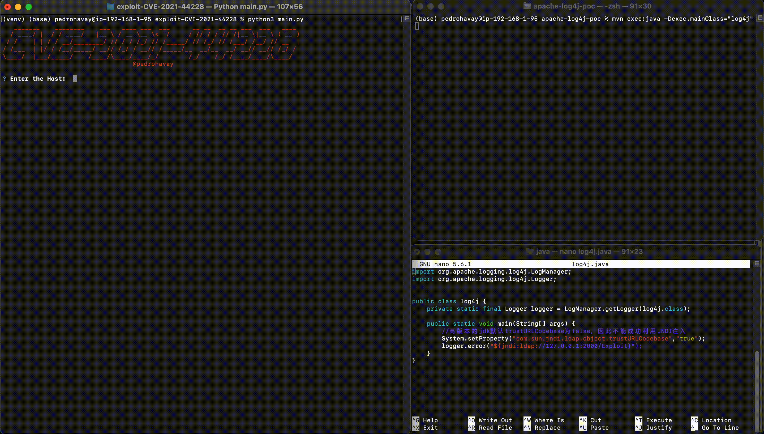Zoom the apache-log4j-poc terminal window
The width and height of the screenshot is (764, 434).
441,6
